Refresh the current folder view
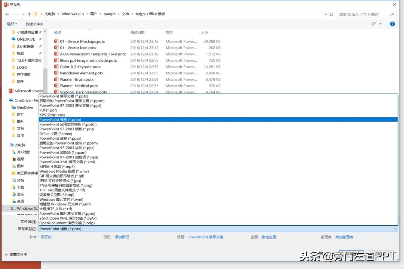 tap(331, 14)
